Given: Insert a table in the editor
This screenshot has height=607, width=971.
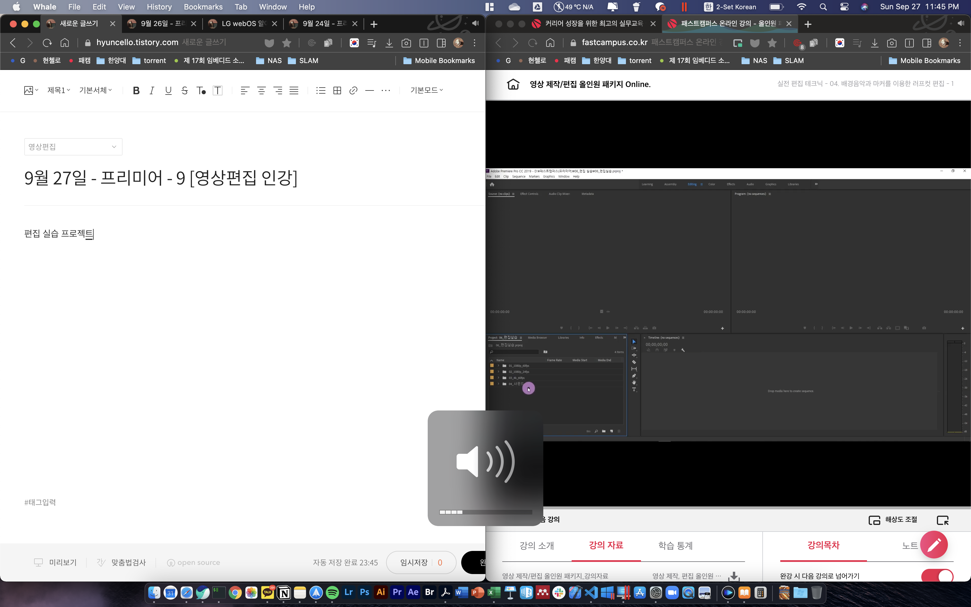Looking at the screenshot, I should [x=337, y=90].
